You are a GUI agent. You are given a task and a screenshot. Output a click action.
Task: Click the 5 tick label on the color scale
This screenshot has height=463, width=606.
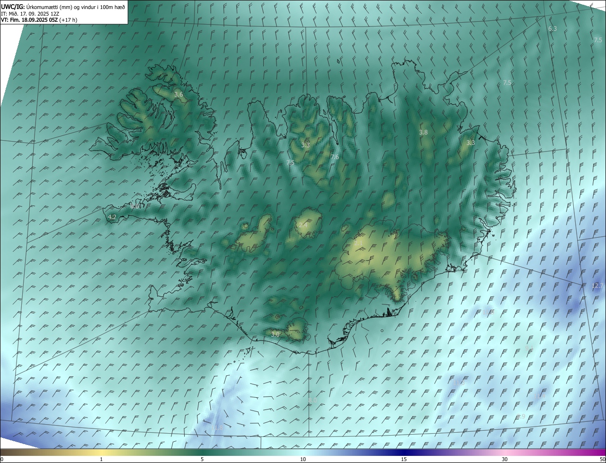[202, 459]
